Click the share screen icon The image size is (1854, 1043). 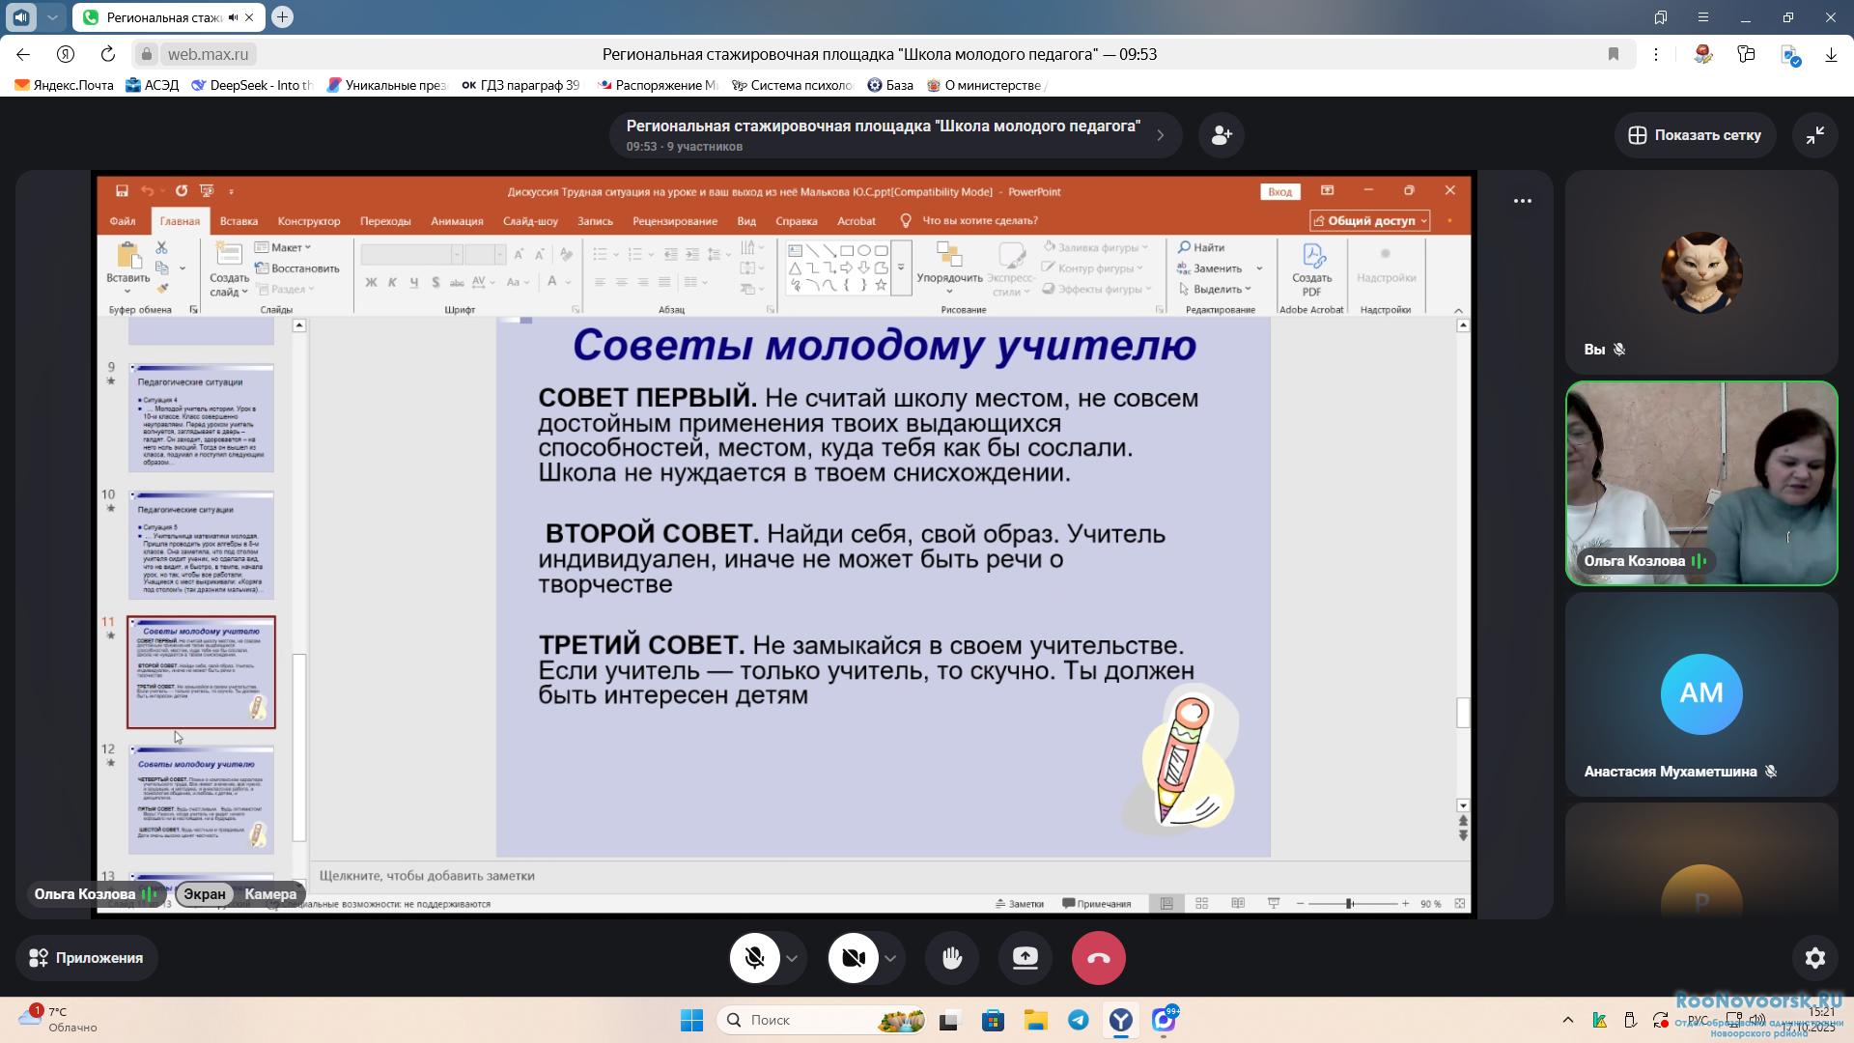(1025, 958)
